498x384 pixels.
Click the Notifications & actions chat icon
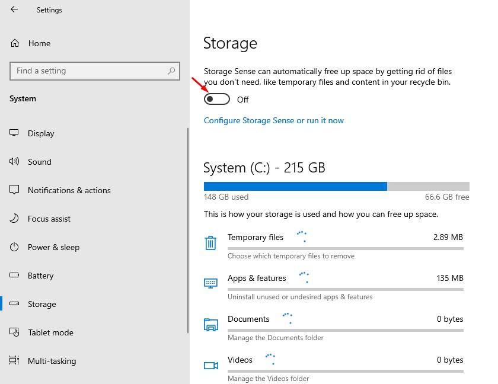14,190
